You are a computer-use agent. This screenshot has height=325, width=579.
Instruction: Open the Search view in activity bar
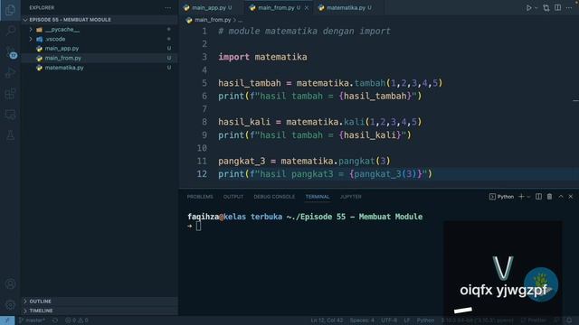(x=10, y=30)
